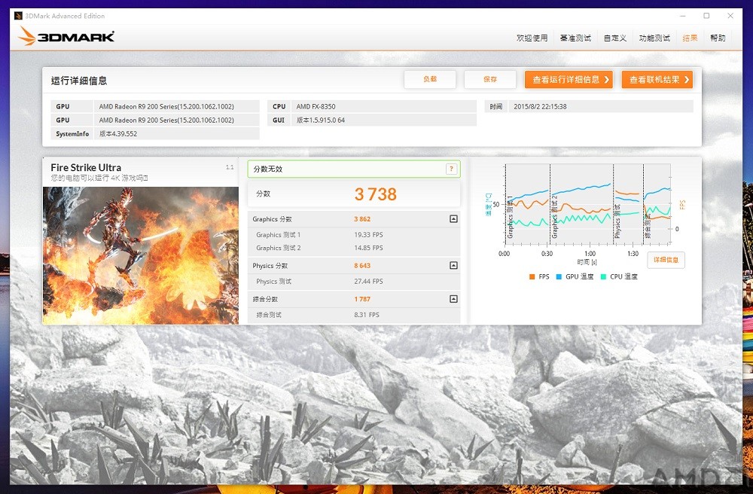Click the Graphics 测试 1 label
Viewport: 753px width, 494px height.
(278, 235)
